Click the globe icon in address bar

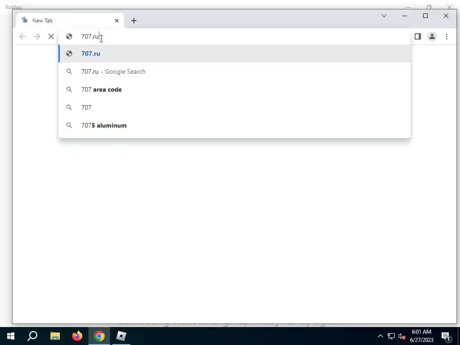click(x=69, y=36)
